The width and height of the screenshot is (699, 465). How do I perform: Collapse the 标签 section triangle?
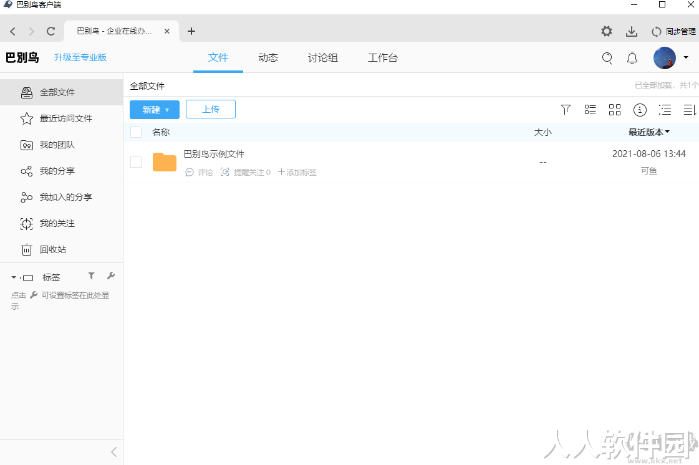pos(14,277)
